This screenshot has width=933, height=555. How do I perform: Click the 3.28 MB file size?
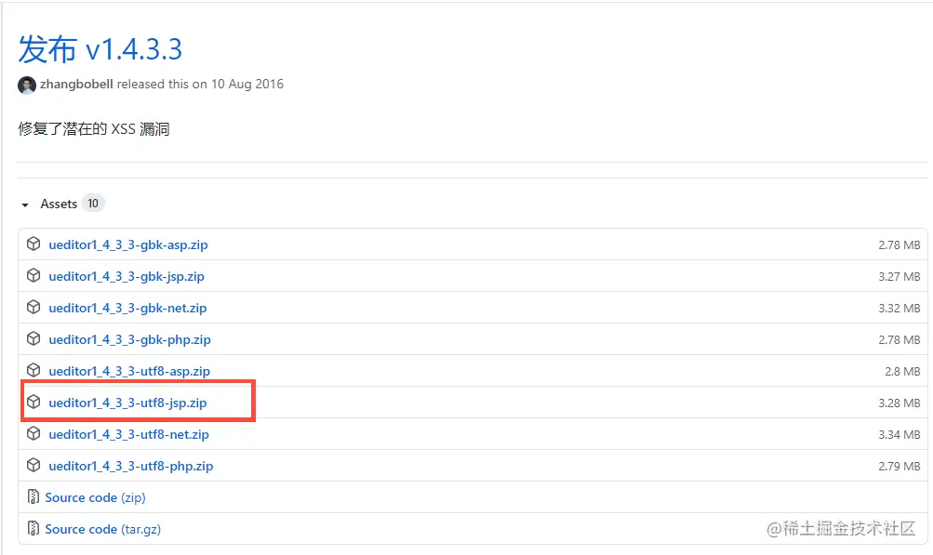(900, 403)
